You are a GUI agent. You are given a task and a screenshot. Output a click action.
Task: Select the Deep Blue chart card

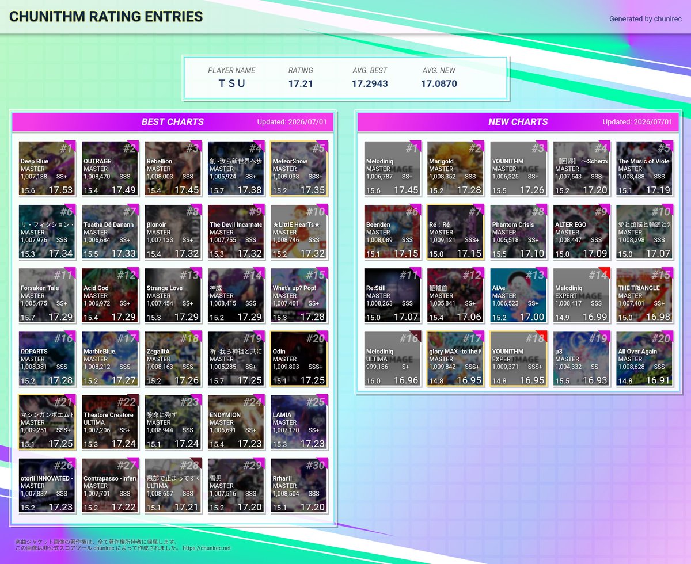pyautogui.click(x=47, y=169)
